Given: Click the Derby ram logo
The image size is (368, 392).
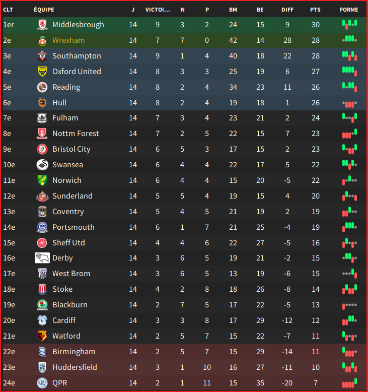Looking at the screenshot, I should 42,258.
